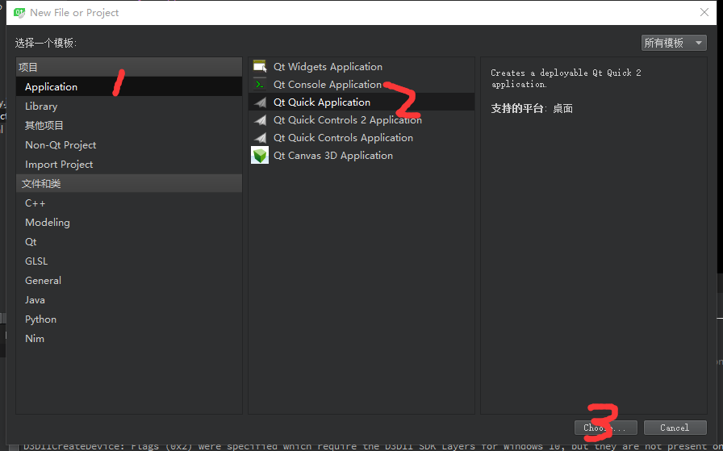Screen dimensions: 723x451
Task: Select the Python file category
Action: (128, 319)
